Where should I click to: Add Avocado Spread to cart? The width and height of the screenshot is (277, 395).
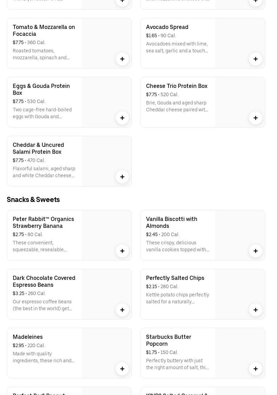click(x=256, y=59)
